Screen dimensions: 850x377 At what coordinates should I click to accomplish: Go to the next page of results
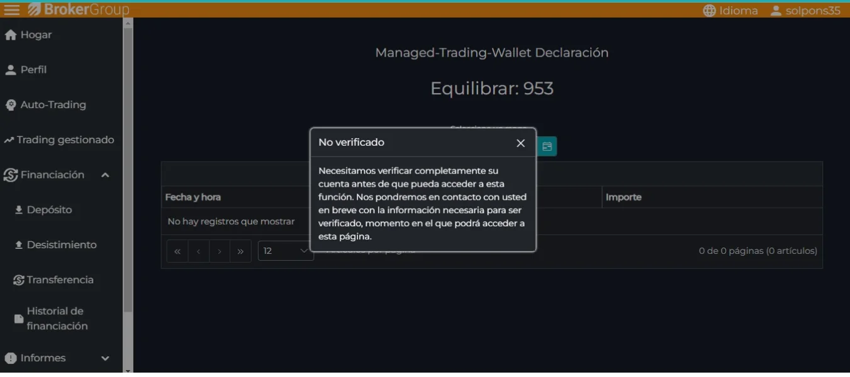[220, 251]
